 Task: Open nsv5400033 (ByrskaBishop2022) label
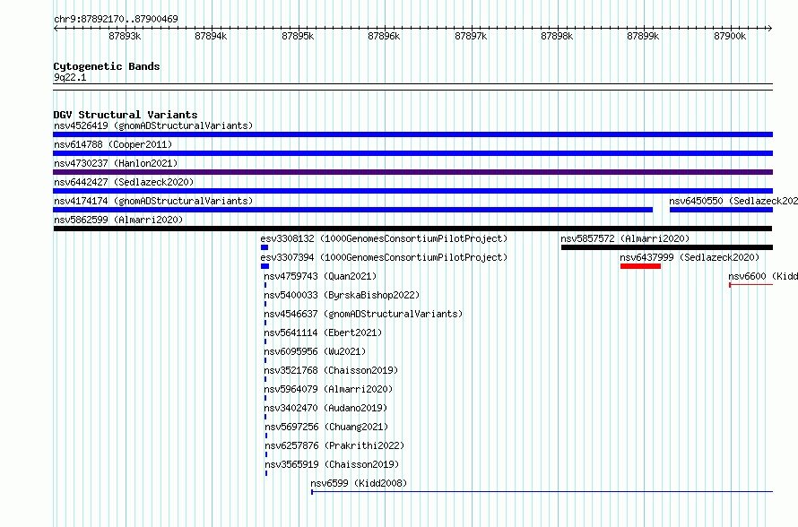click(x=342, y=295)
